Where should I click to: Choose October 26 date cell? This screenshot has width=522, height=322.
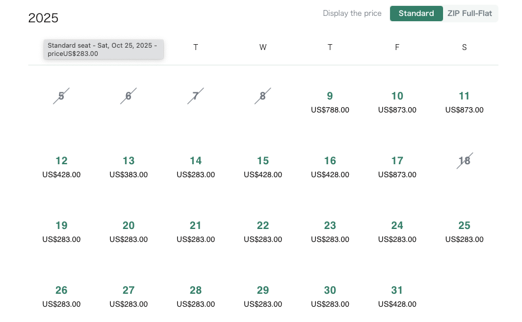coord(61,296)
